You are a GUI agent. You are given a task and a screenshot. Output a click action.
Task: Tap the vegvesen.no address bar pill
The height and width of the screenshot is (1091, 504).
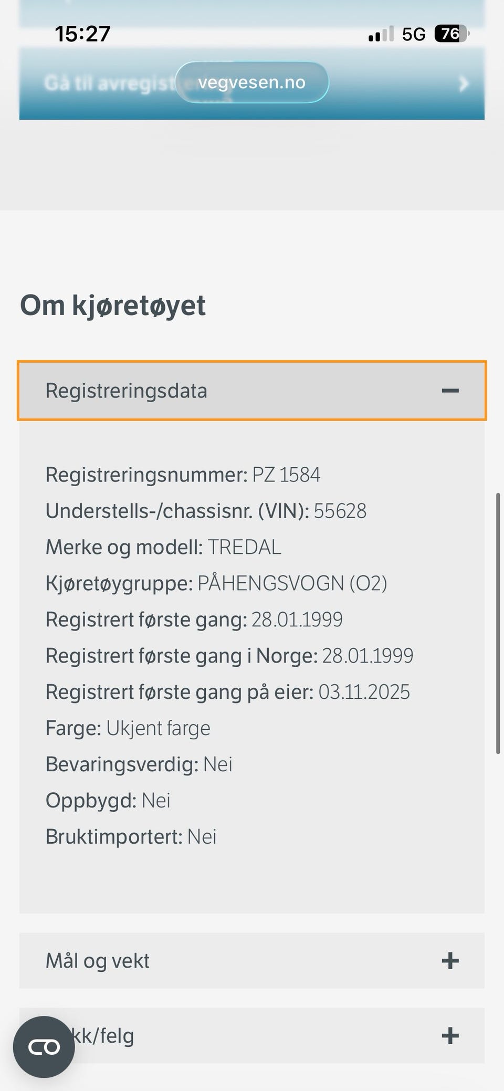tap(252, 82)
